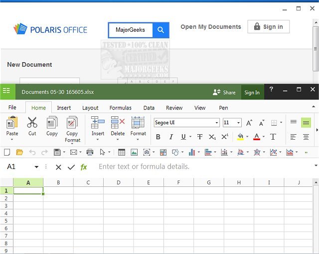
Task: Click the insert image icon in quick toolbar
Action: 134,152
